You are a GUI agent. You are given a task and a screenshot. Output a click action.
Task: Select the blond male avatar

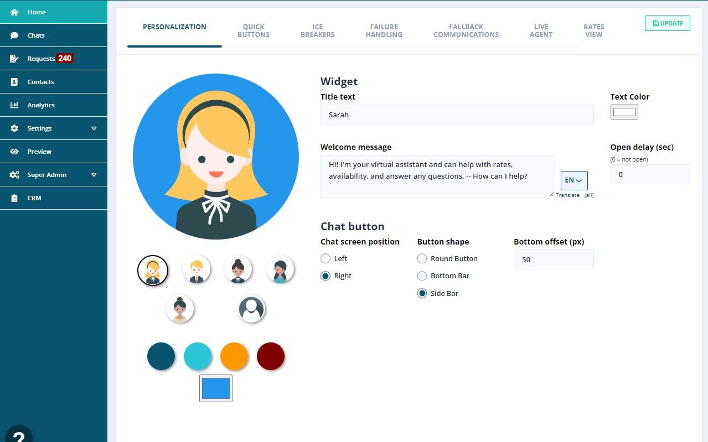click(197, 269)
